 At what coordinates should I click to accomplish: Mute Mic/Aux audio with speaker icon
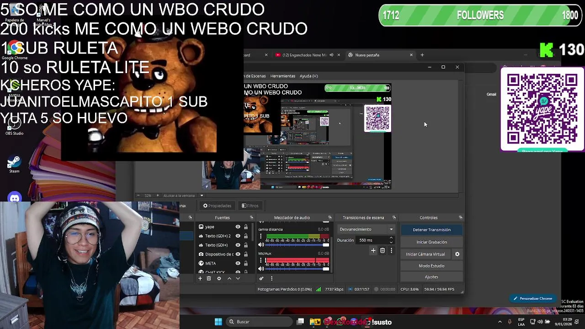pos(261,269)
